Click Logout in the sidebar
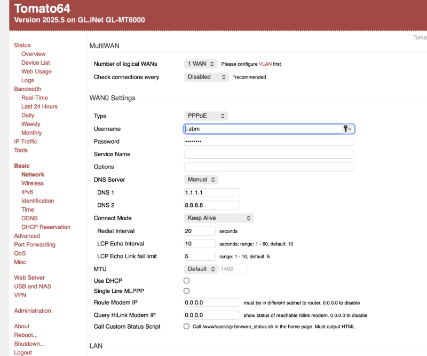The height and width of the screenshot is (356, 427). click(x=23, y=352)
